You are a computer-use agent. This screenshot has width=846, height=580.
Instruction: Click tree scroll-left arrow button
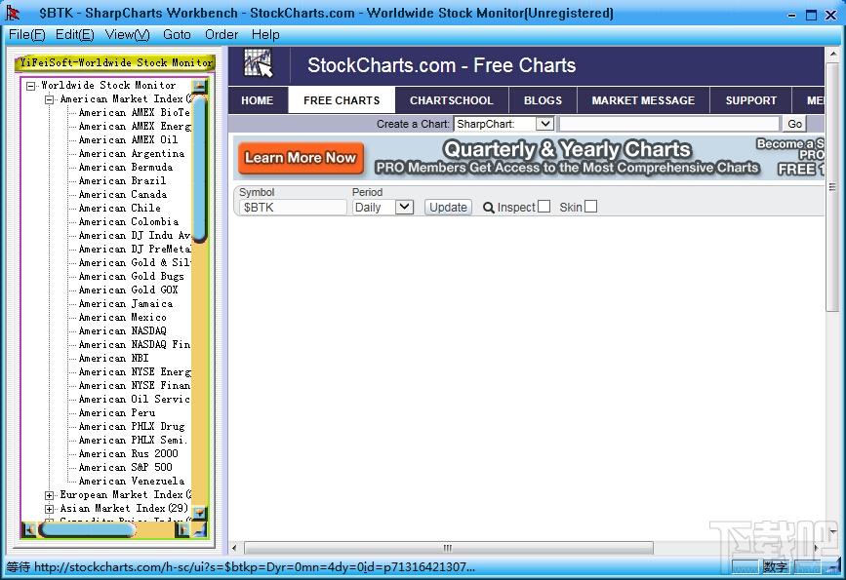pyautogui.click(x=28, y=530)
